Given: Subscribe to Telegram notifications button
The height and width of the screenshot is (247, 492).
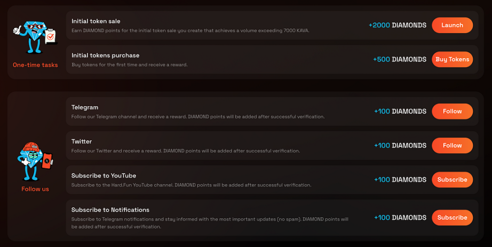Looking at the screenshot, I should pyautogui.click(x=452, y=218).
